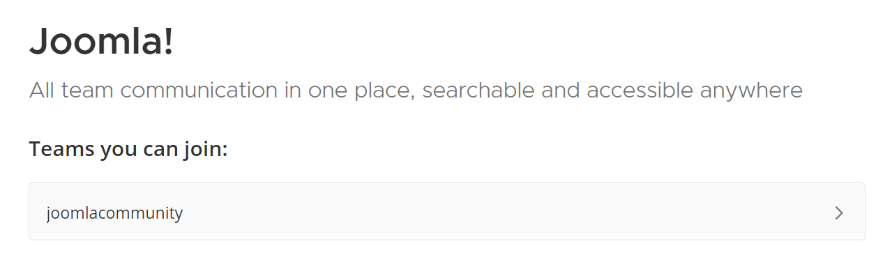
Task: Click the word "Joomla!" at the top
Action: [x=101, y=42]
